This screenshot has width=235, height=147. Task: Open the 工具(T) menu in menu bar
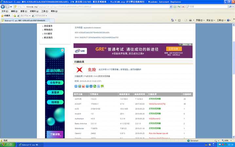coord(45,11)
